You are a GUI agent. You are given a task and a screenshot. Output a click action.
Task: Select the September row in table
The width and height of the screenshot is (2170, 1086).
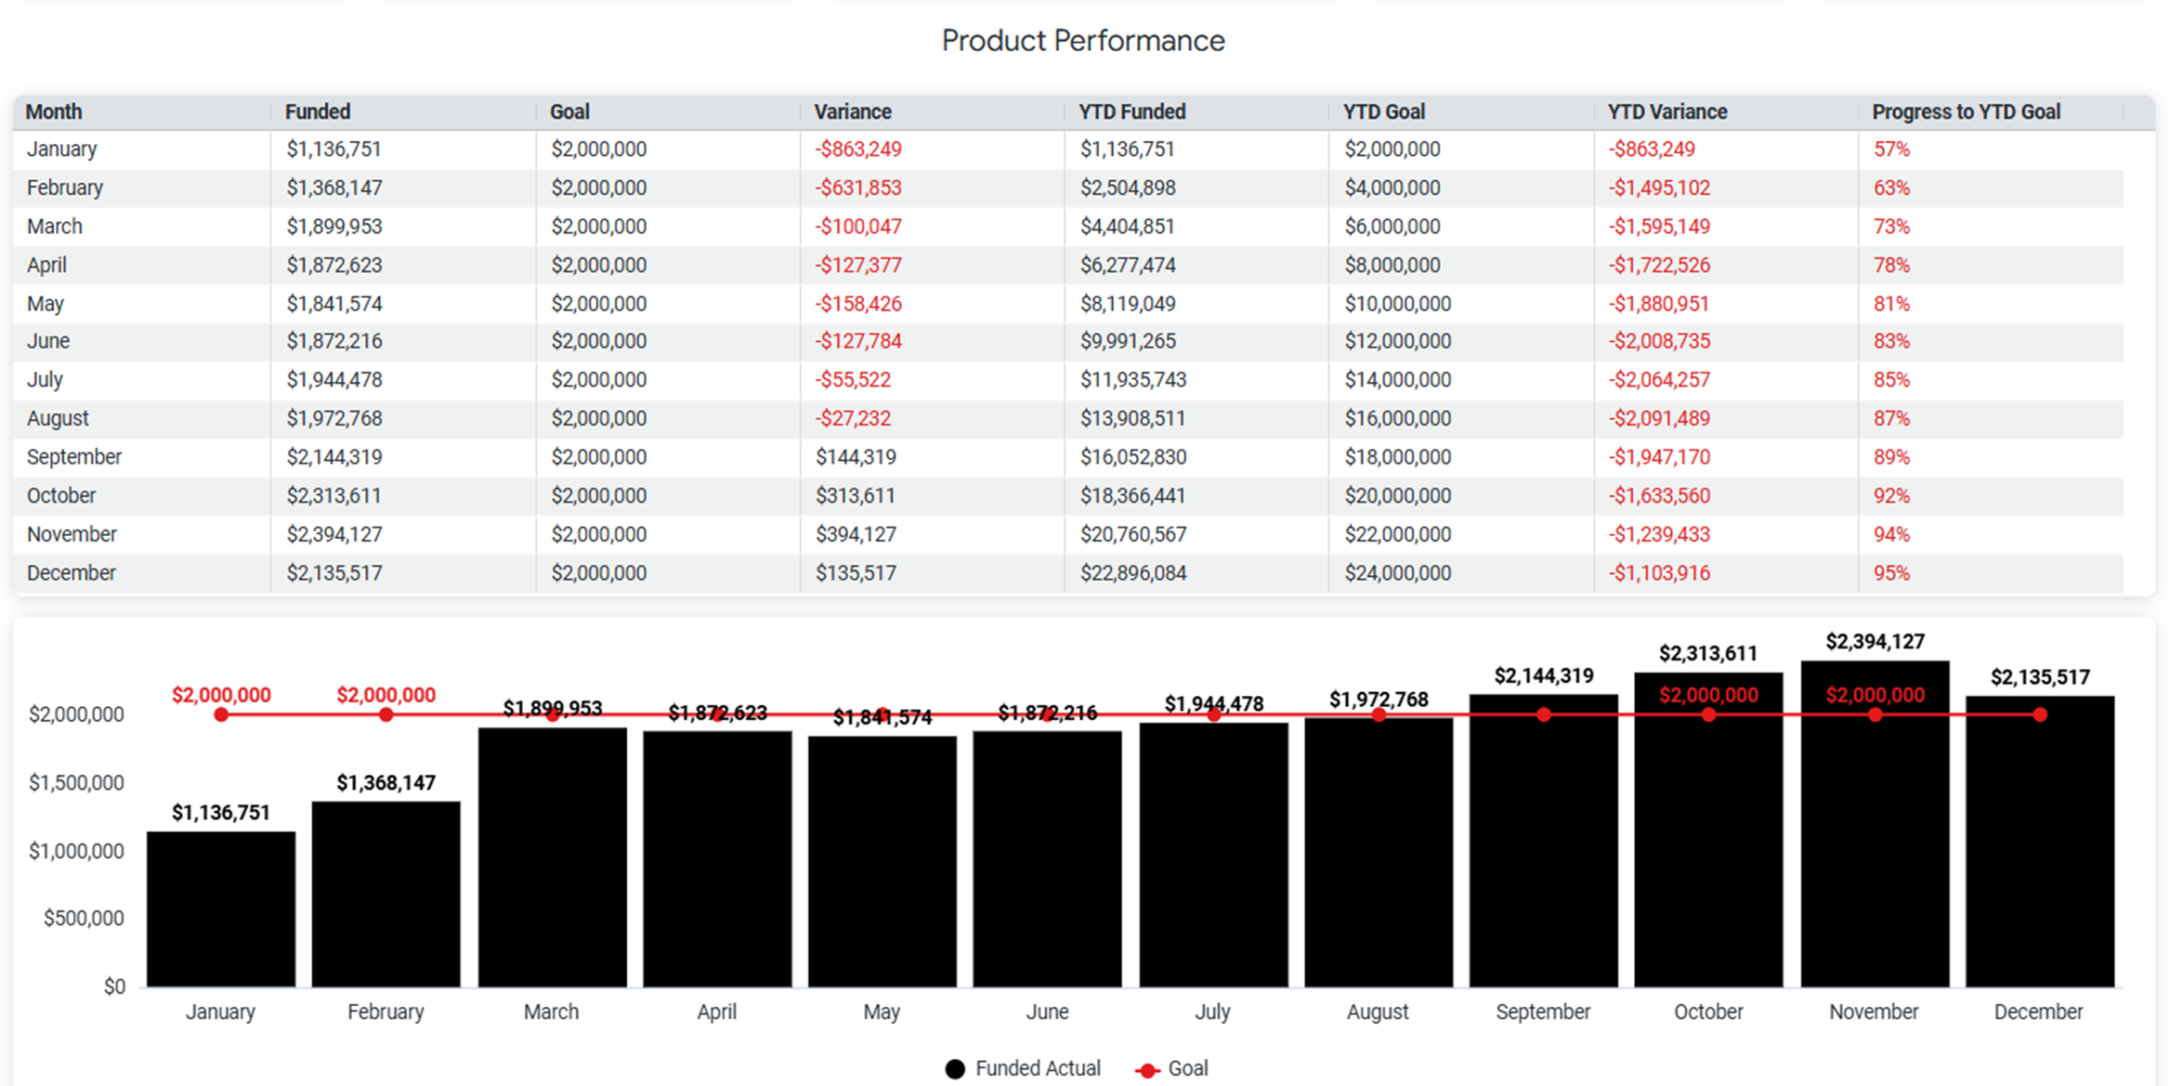pos(74,457)
